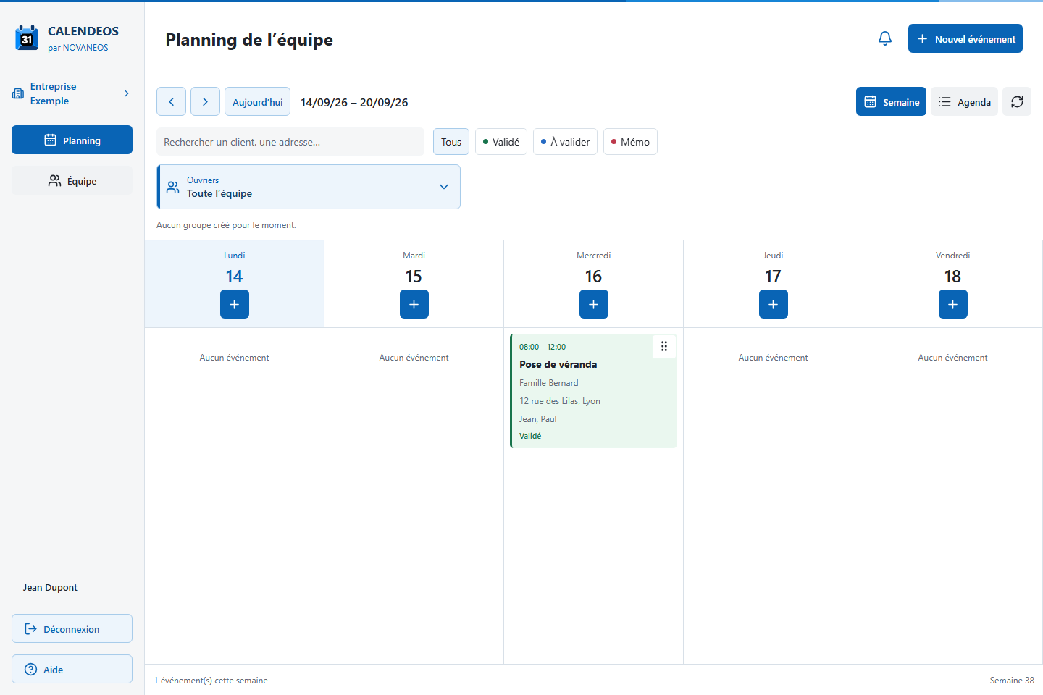
Task: Click the refresh planning icon
Action: 1017,102
